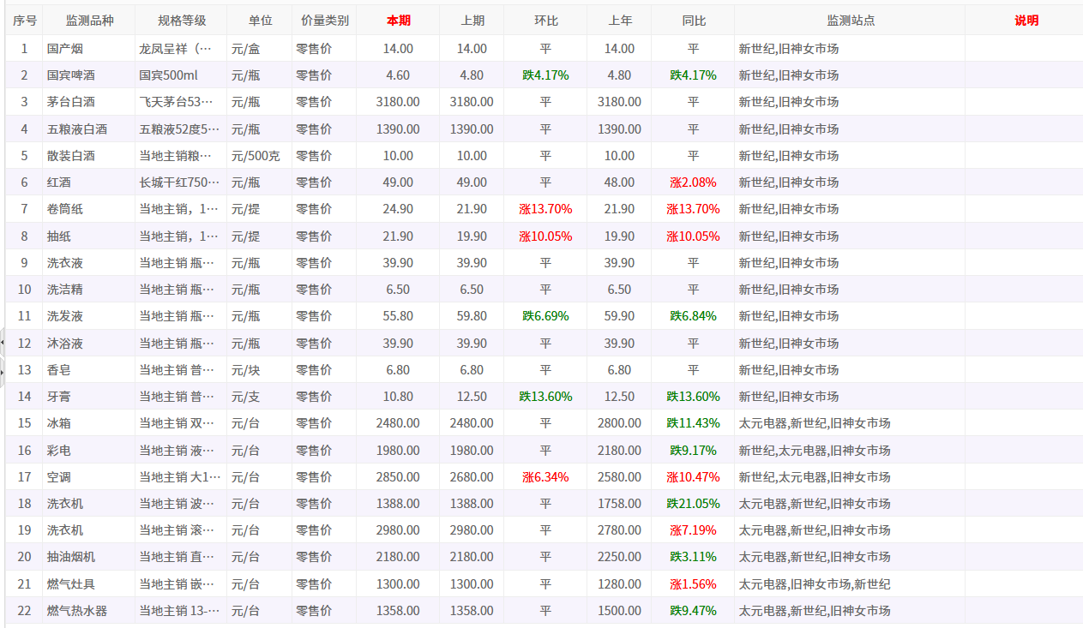Image resolution: width=1083 pixels, height=628 pixels.
Task: Select the 五粮液白酒 product cell
Action: tap(89, 129)
